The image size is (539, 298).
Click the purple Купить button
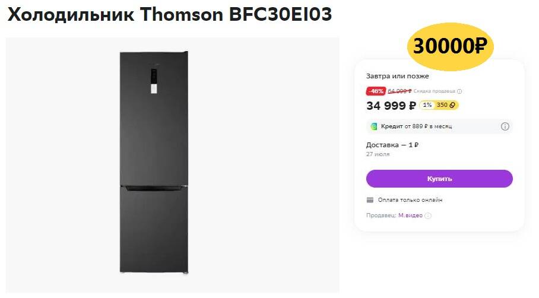click(x=439, y=179)
